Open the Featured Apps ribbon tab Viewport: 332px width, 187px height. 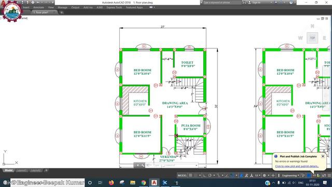click(x=134, y=7)
